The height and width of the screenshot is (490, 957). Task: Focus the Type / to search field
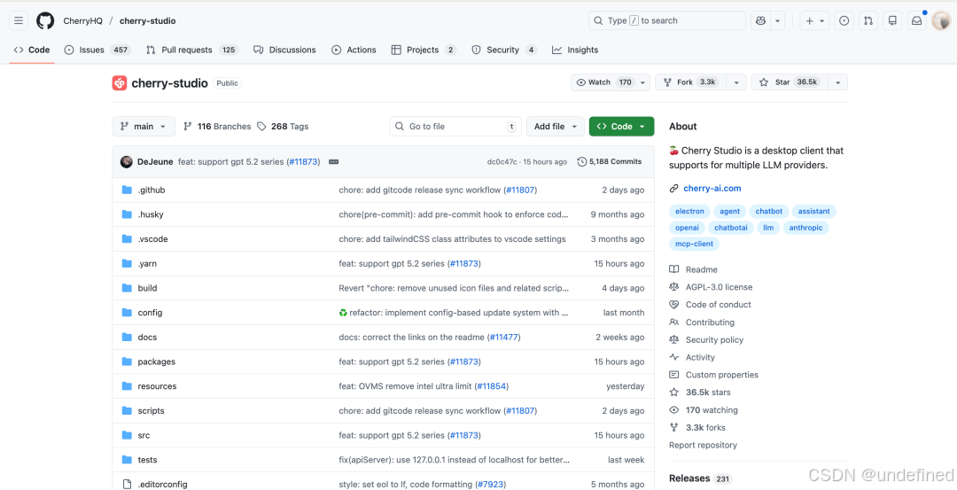click(x=667, y=20)
